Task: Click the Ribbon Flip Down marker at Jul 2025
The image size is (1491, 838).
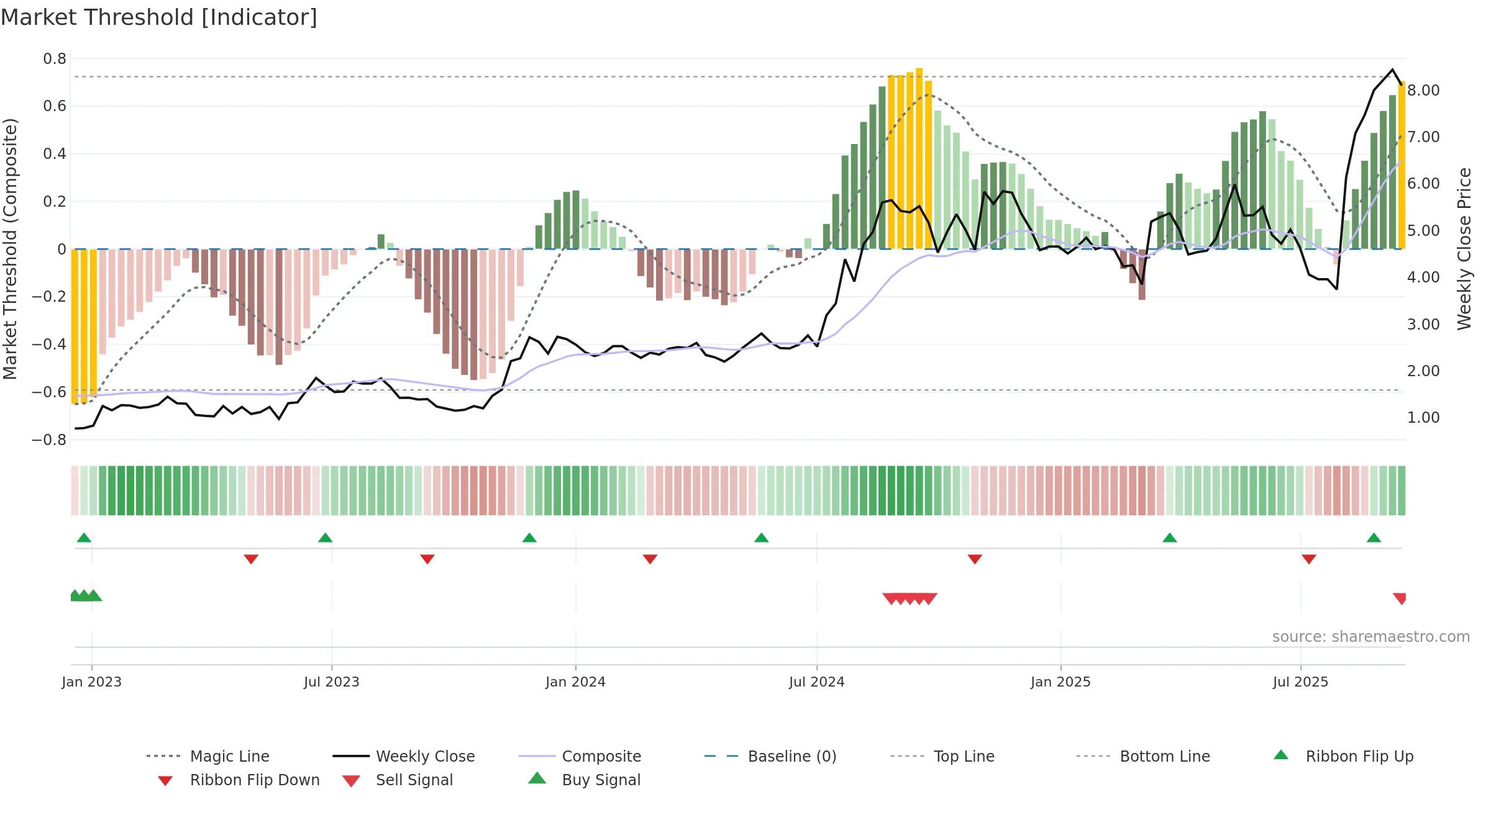Action: pyautogui.click(x=1309, y=559)
